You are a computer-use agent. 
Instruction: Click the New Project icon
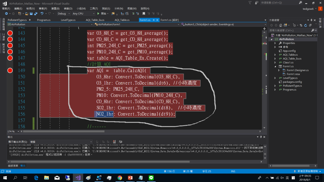click(x=20, y=14)
